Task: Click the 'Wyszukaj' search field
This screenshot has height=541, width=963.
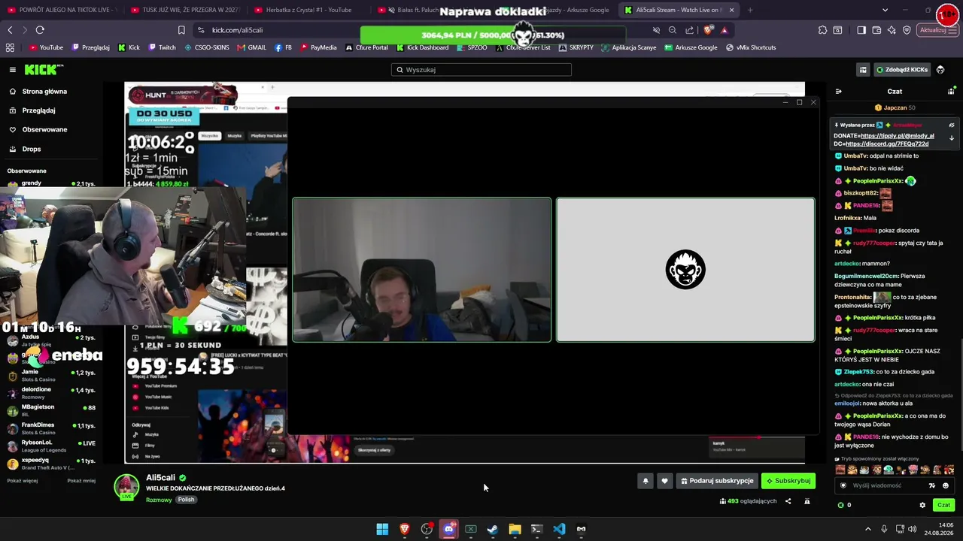Action: click(x=481, y=70)
